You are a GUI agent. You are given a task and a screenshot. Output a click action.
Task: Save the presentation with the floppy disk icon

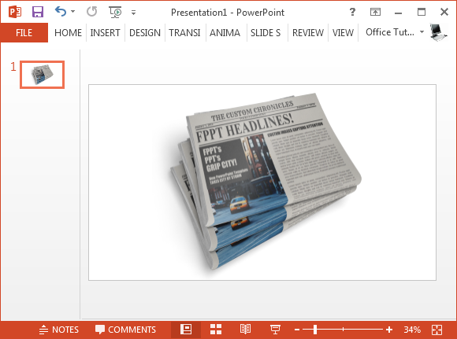point(38,12)
